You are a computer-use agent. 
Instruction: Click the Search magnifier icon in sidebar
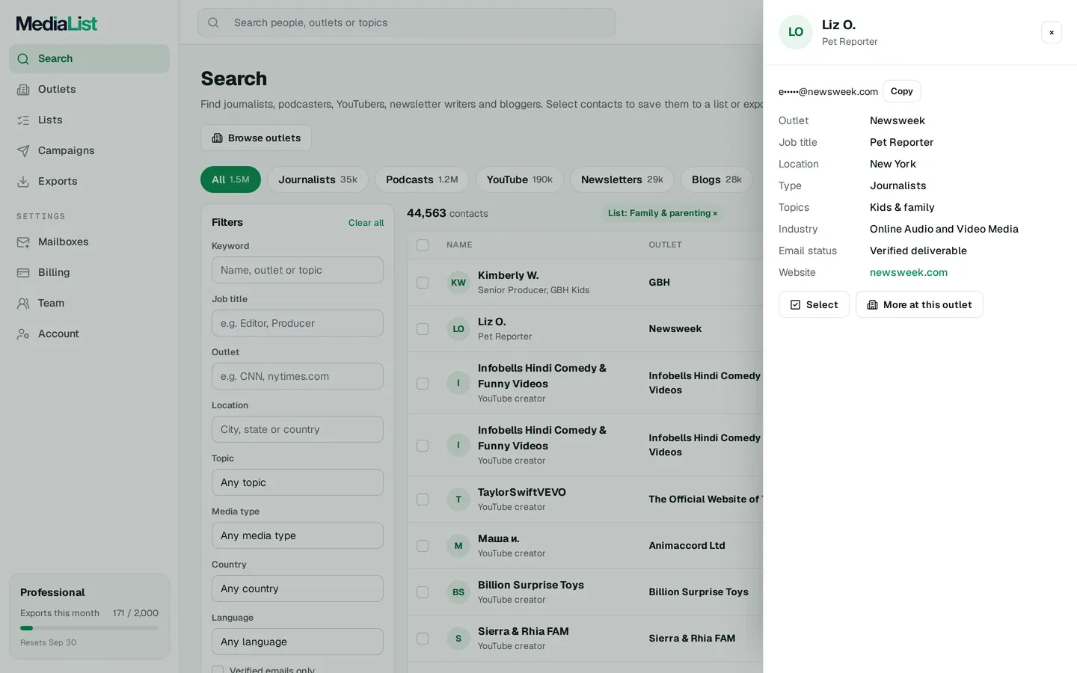(x=23, y=59)
